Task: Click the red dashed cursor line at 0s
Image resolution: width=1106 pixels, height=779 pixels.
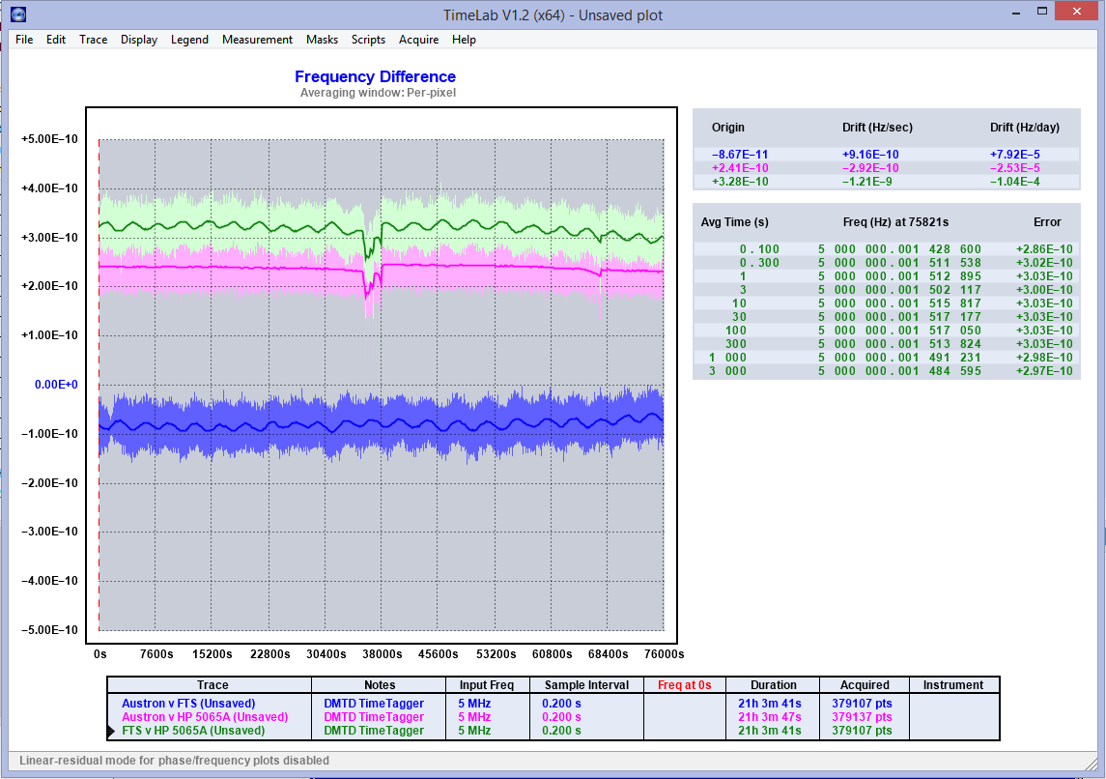Action: click(99, 385)
